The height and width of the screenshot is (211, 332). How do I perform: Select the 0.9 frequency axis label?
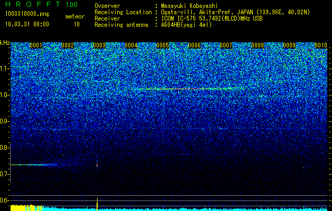[x=4, y=121]
